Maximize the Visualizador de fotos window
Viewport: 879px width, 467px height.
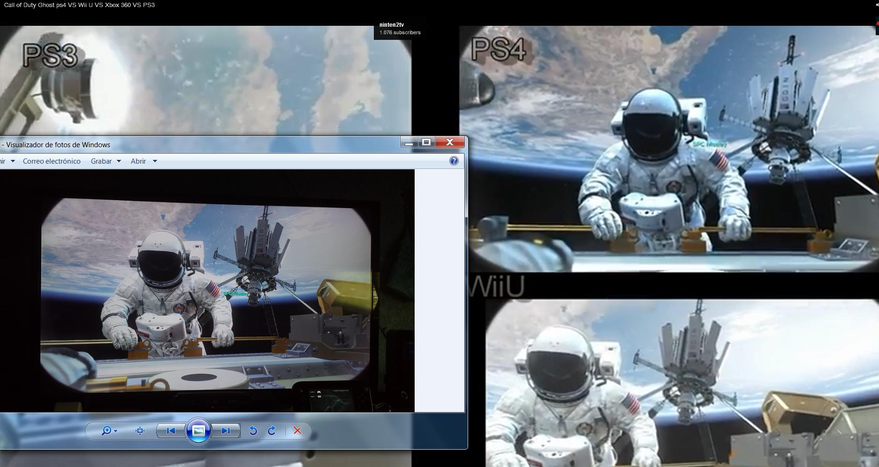[426, 143]
